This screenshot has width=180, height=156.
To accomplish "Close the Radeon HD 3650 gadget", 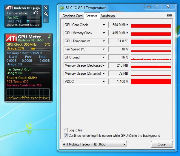I will tap(46, 8).
